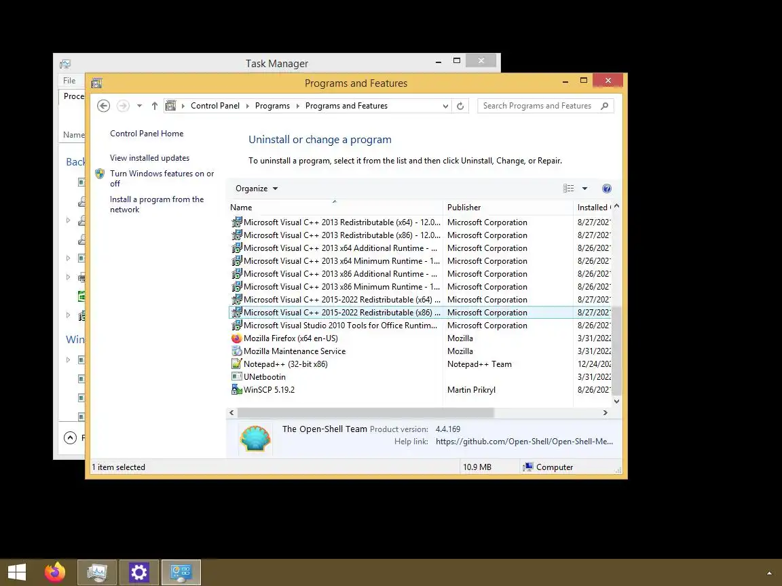Open View installed updates link
Screen dimensions: 782x586
(149, 158)
